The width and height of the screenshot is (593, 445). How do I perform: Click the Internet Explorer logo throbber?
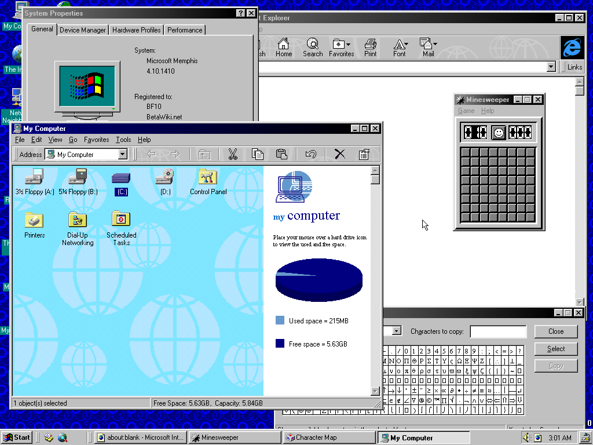click(x=572, y=48)
